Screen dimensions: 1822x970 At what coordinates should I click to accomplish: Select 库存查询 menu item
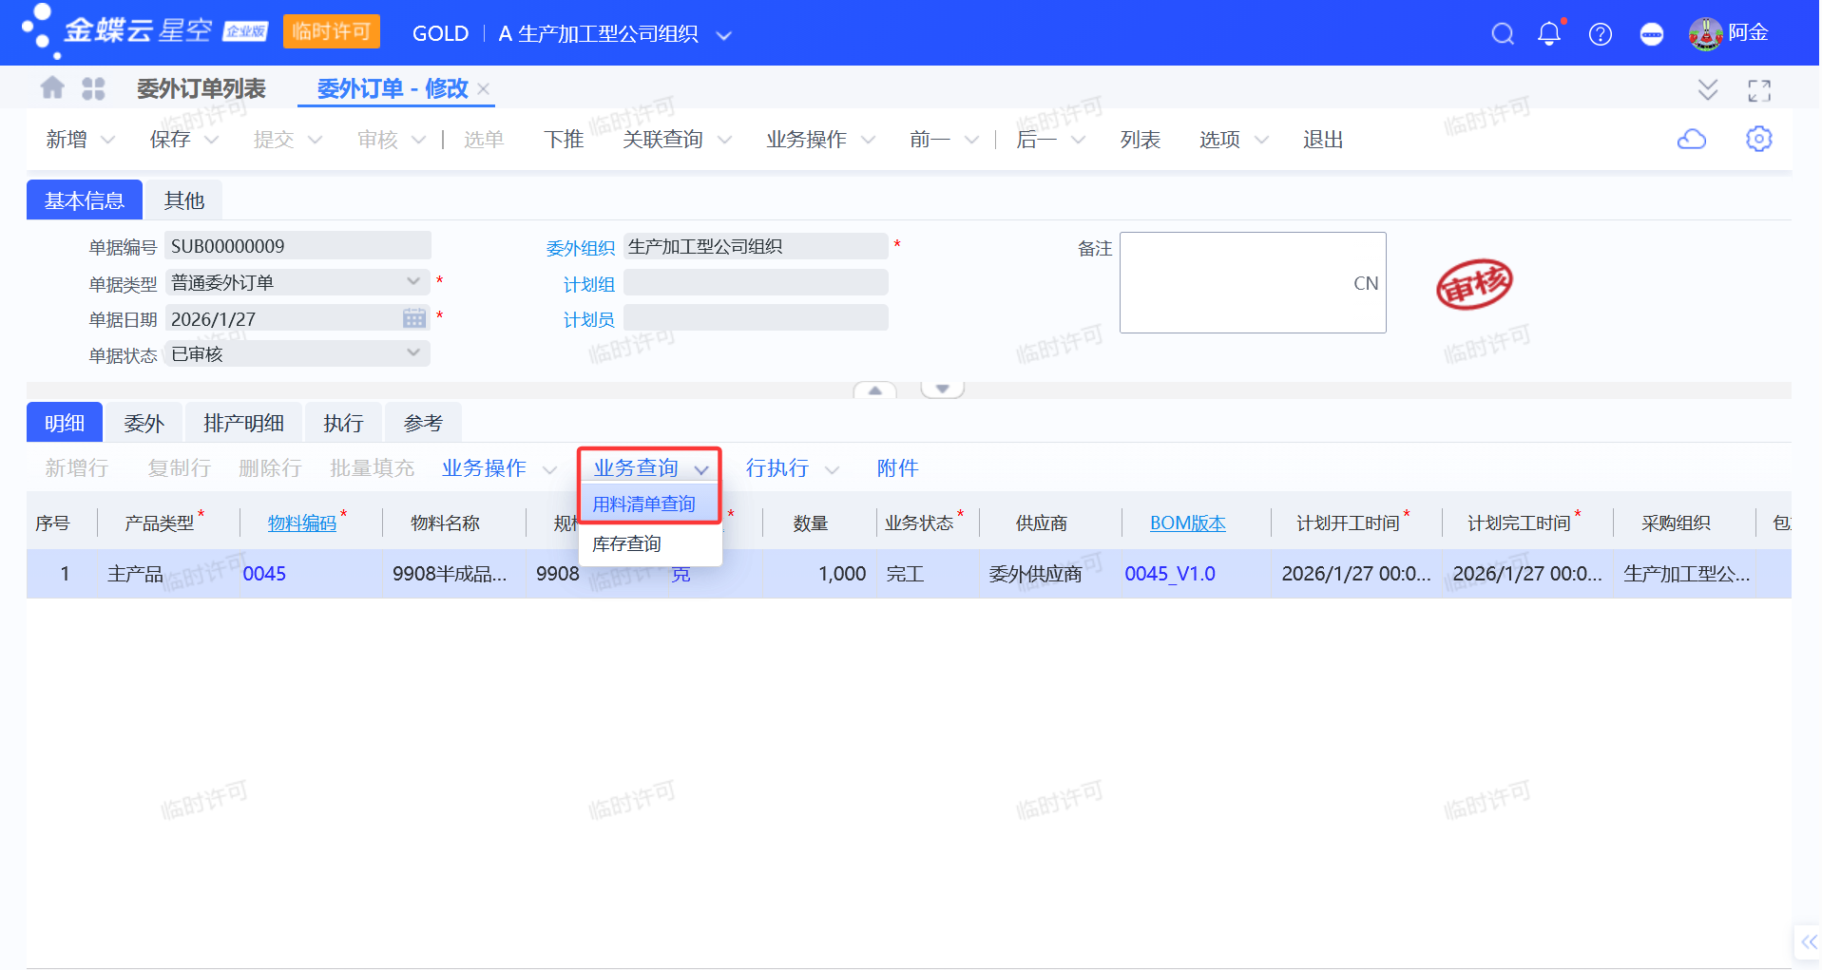click(x=626, y=543)
